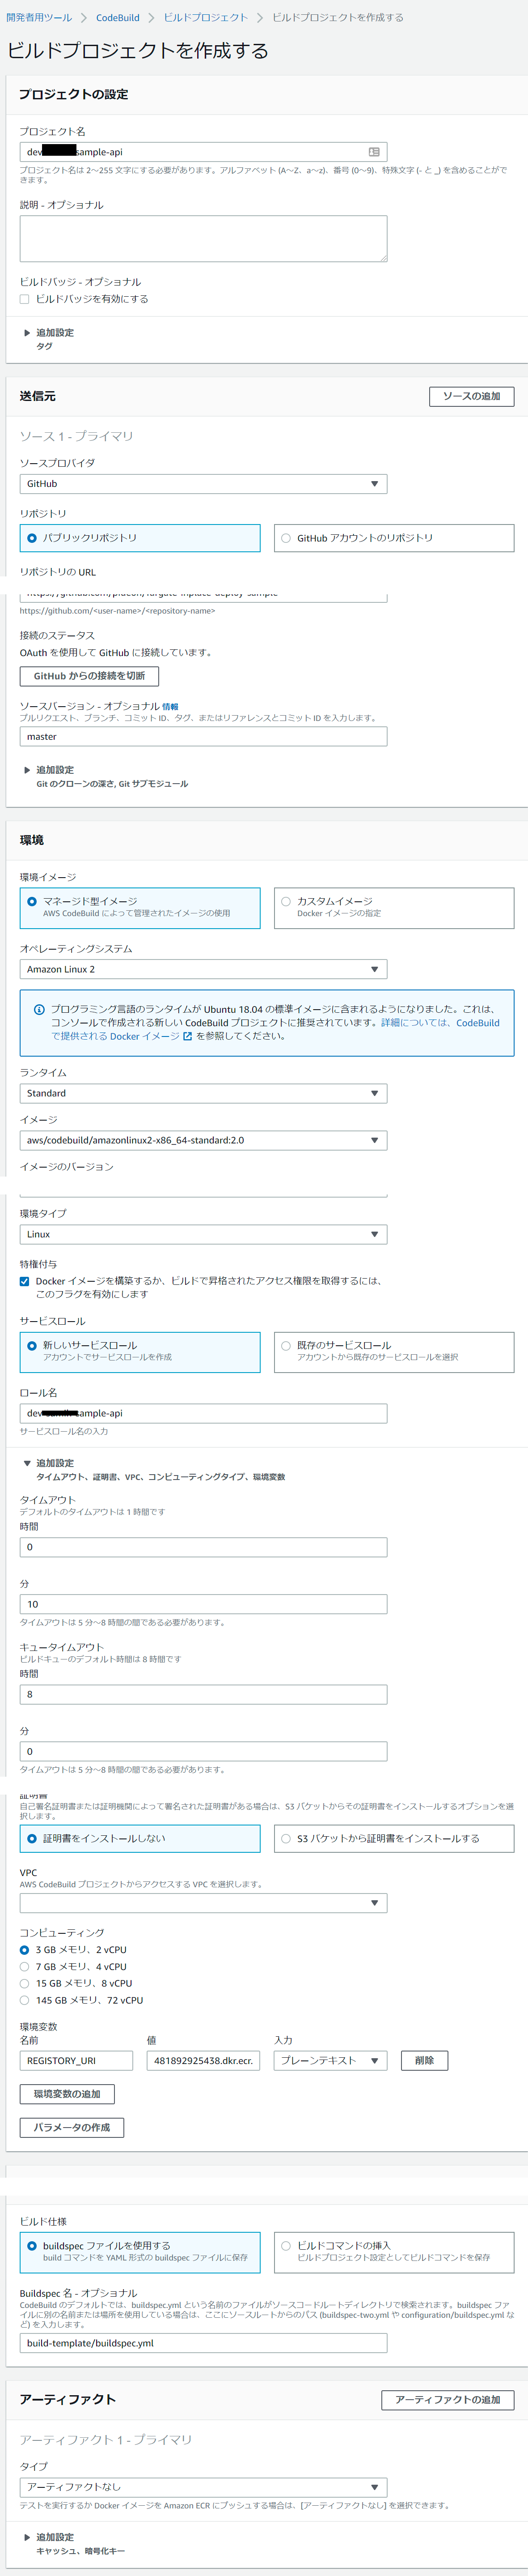The image size is (528, 2576).
Task: Click GitHub からの接続を切断 button
Action: (90, 676)
